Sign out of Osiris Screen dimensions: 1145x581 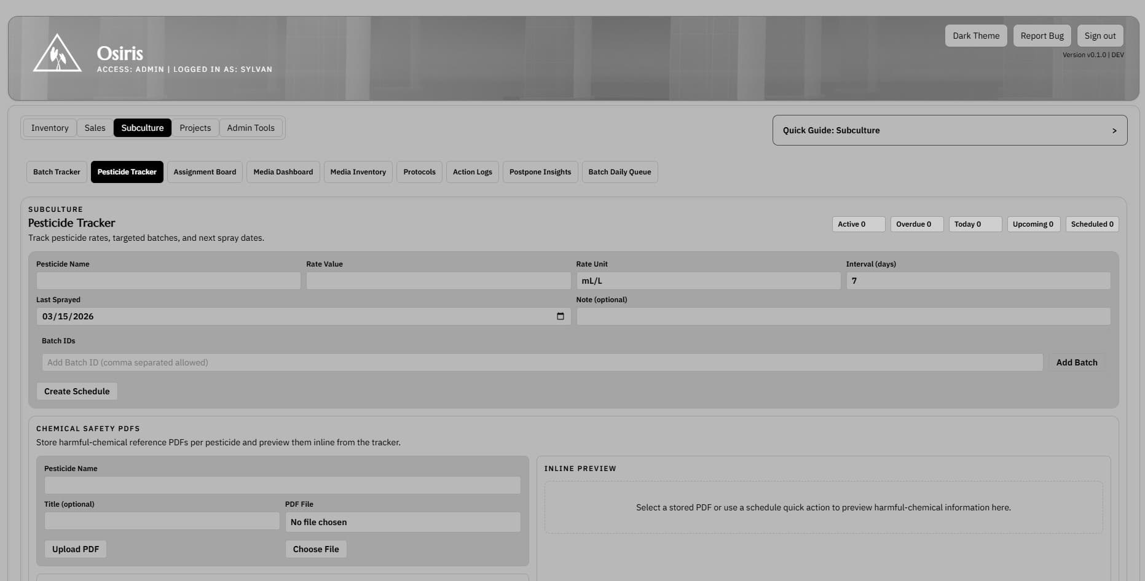[x=1100, y=36]
